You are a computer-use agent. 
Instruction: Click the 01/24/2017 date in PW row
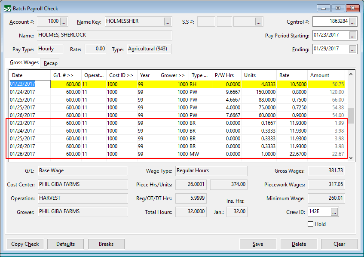click(x=30, y=92)
